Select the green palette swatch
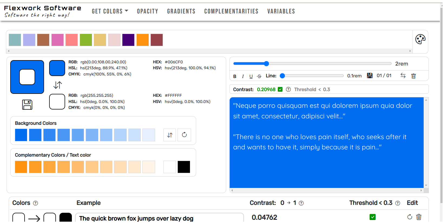The image size is (445, 223). pyautogui.click(x=86, y=40)
